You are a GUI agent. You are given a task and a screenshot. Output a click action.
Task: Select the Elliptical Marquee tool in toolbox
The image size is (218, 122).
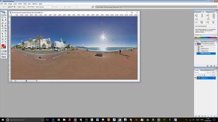point(2,15)
